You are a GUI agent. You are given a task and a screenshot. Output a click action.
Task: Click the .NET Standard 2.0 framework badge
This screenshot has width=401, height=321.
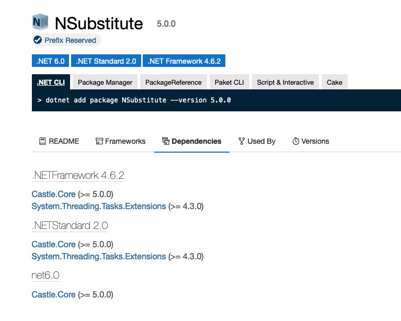point(106,61)
